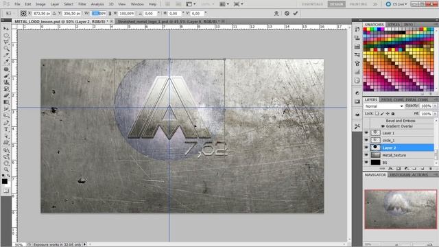
Task: Open the Analysis menu
Action: tap(97, 4)
